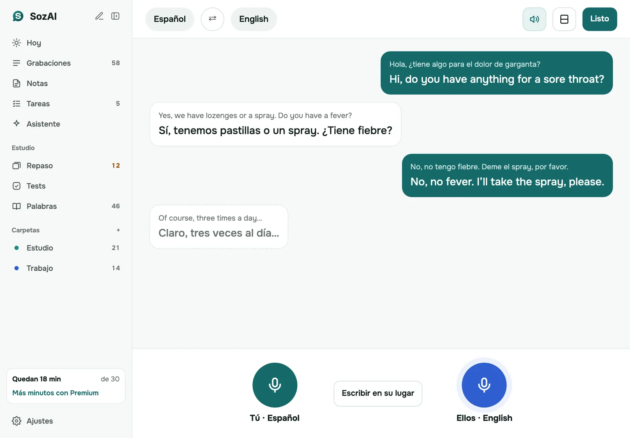
Task: Click Más minutos con Premium link
Action: coord(56,393)
